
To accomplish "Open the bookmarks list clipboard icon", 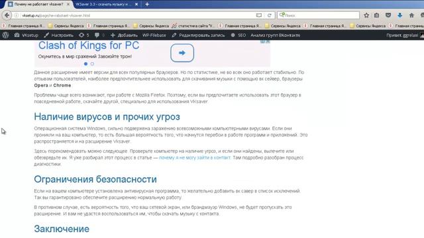I will tap(377, 15).
